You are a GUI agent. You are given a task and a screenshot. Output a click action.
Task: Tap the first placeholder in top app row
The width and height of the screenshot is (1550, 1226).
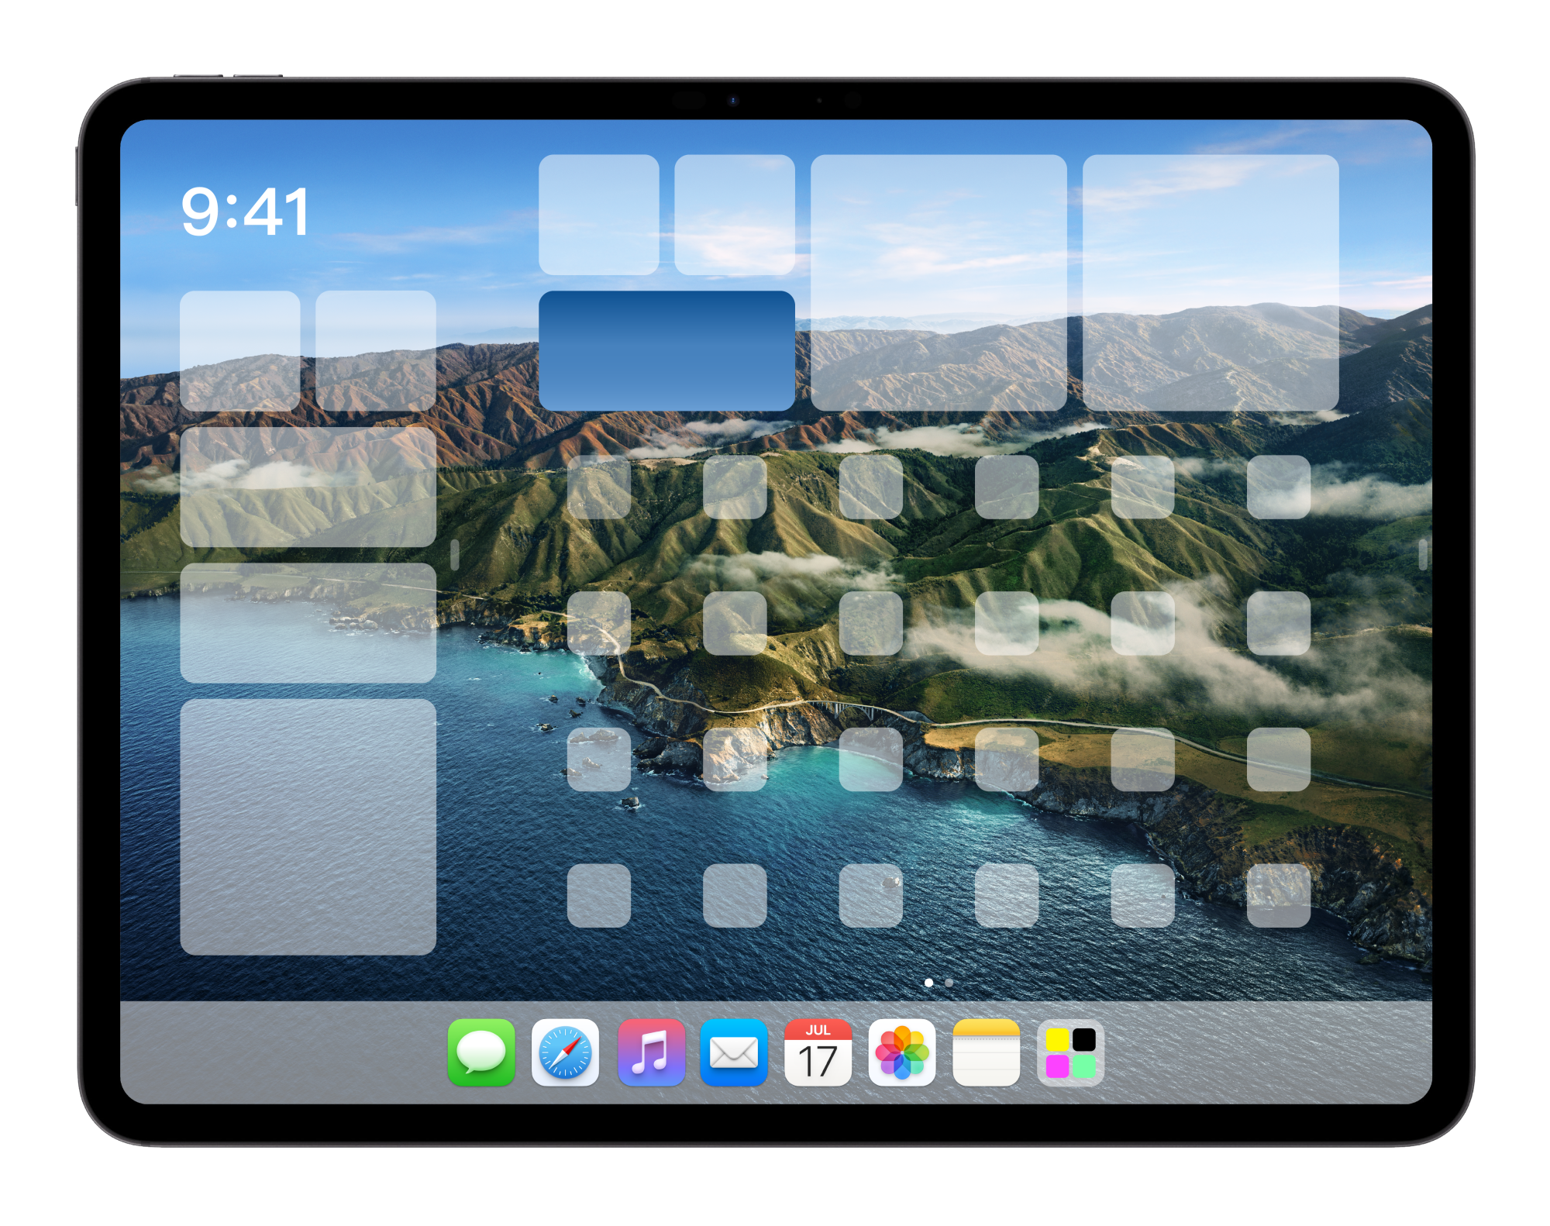pos(598,487)
